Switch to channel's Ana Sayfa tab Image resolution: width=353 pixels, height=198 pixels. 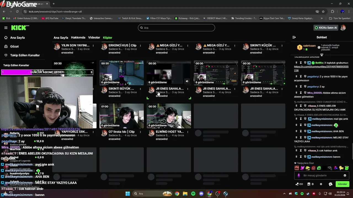[x=61, y=38]
